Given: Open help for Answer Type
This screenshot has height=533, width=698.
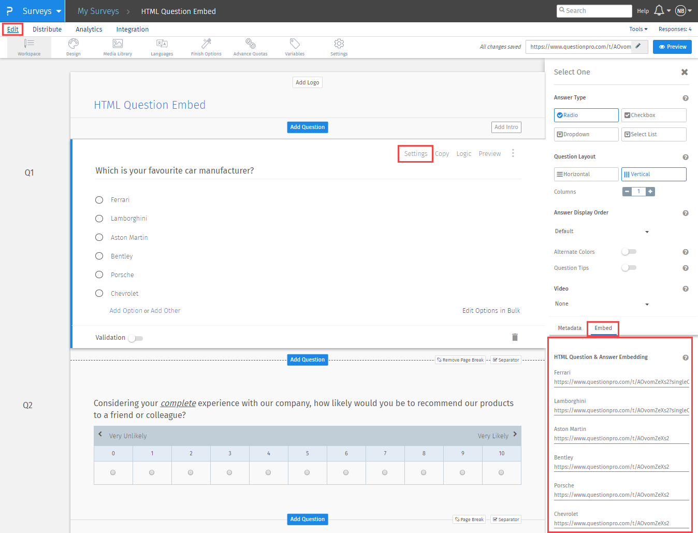Looking at the screenshot, I should point(686,98).
